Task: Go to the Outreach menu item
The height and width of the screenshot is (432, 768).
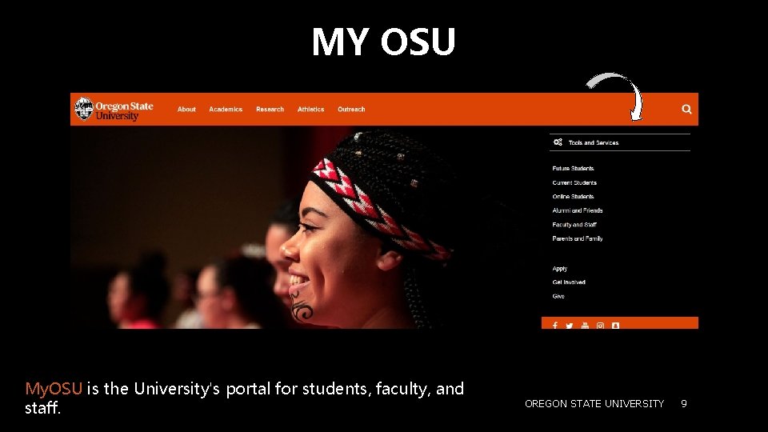Action: [351, 110]
